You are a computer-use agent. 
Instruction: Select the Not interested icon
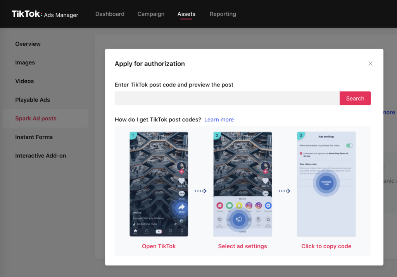[220, 220]
